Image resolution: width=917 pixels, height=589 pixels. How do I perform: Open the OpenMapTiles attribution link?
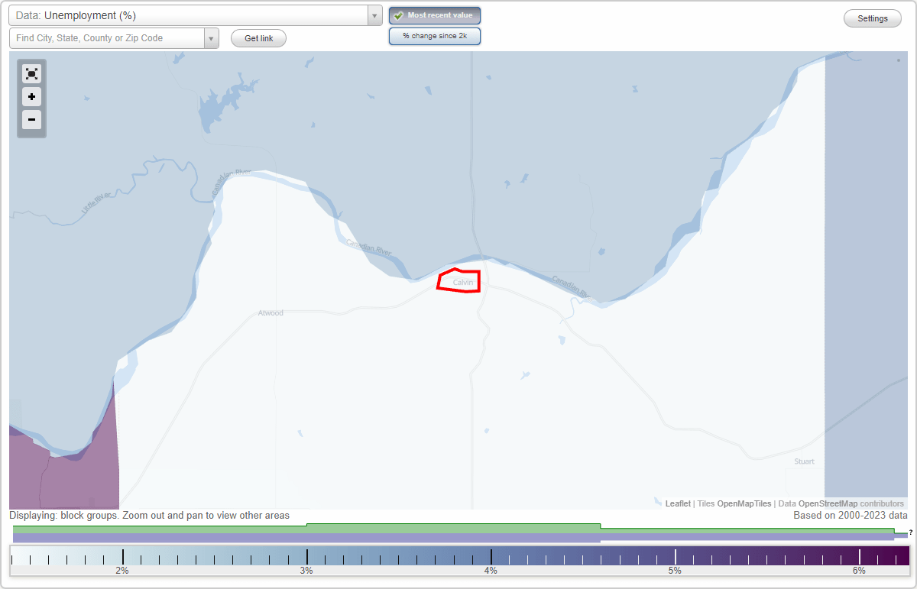click(x=744, y=503)
